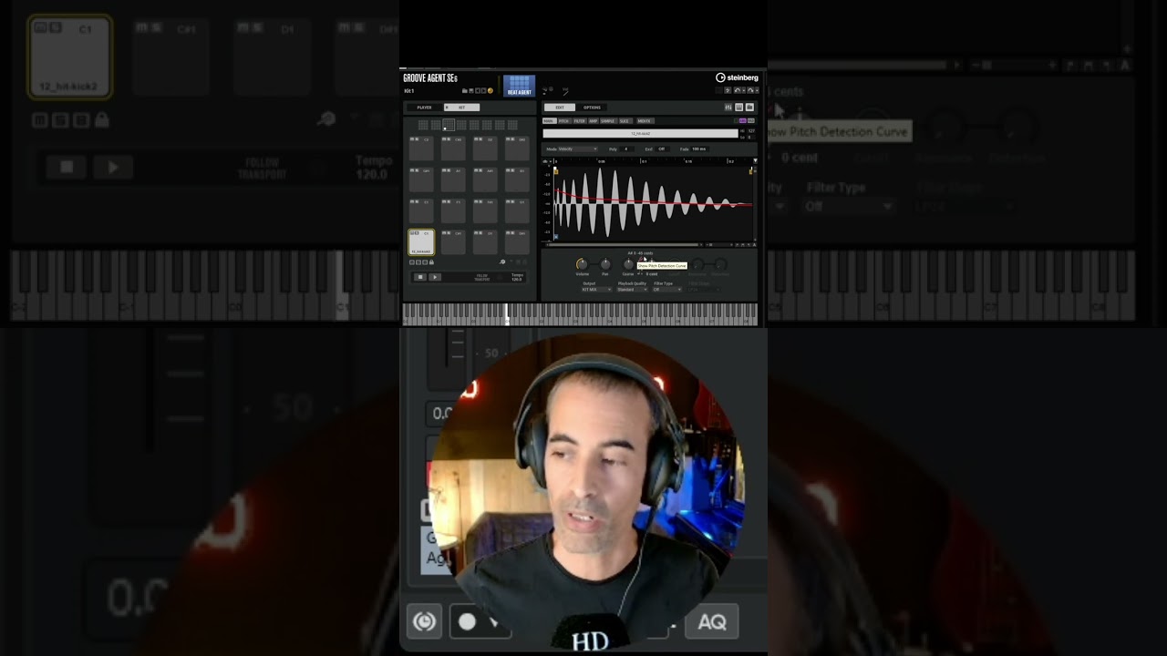1167x656 pixels.
Task: Load the previous kit with the left arrow
Action: pyautogui.click(x=477, y=90)
